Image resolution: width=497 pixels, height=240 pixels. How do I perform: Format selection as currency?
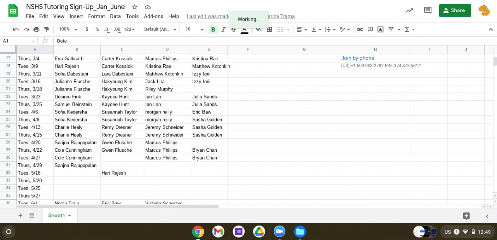87,29
